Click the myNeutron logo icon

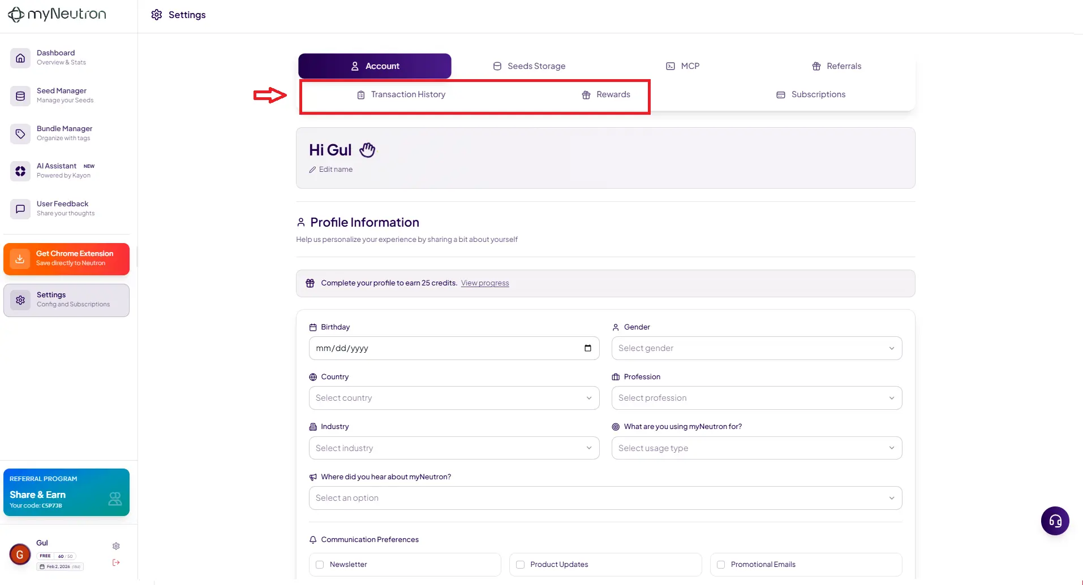(x=16, y=15)
